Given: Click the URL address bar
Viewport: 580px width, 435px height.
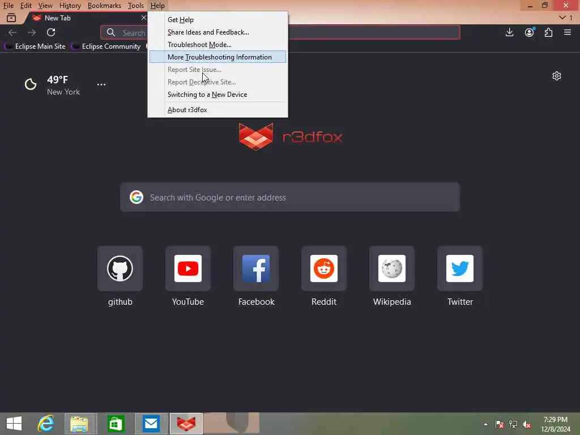Looking at the screenshot, I should click(x=280, y=32).
